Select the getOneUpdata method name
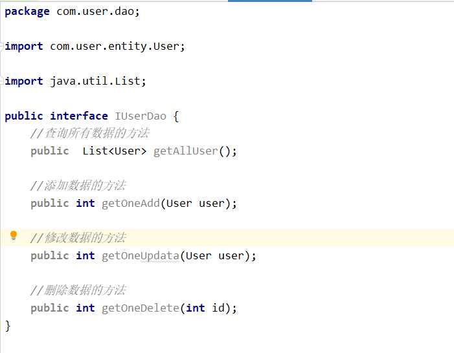This screenshot has height=353, width=454. coord(141,256)
